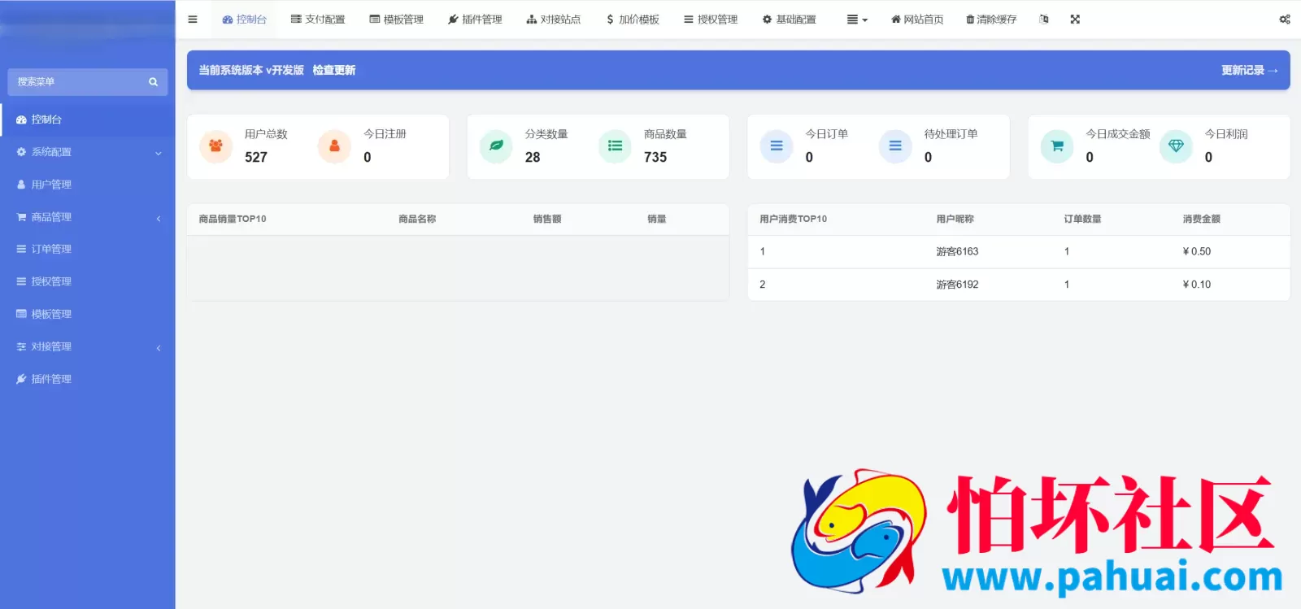Image resolution: width=1301 pixels, height=609 pixels.
Task: Expand 系统配置 in the sidebar
Action: tap(88, 152)
